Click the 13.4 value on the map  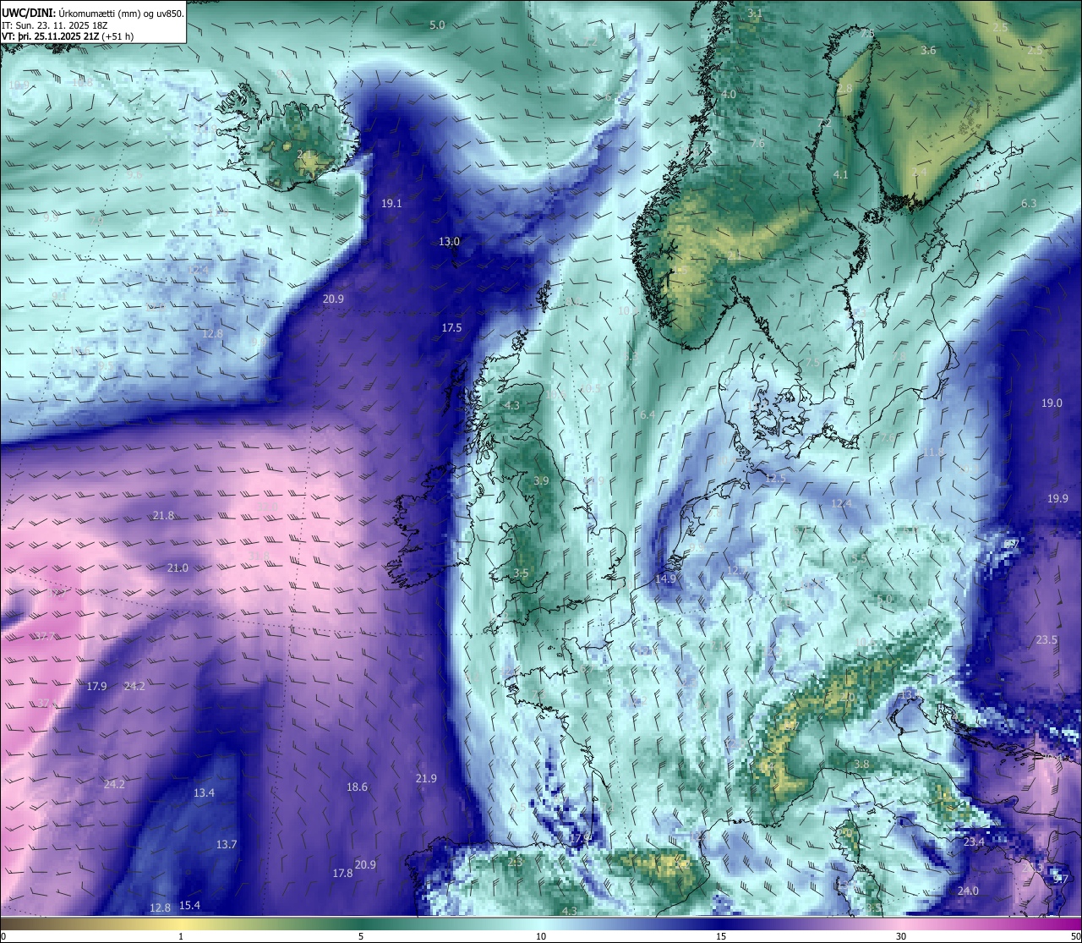[x=204, y=793]
